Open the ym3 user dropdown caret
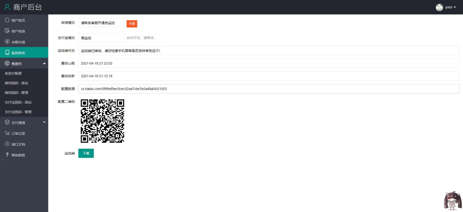 (x=455, y=7)
